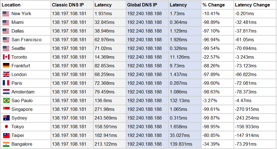Click the UK flag beside London
This screenshot has height=149, width=277.
click(x=6, y=75)
